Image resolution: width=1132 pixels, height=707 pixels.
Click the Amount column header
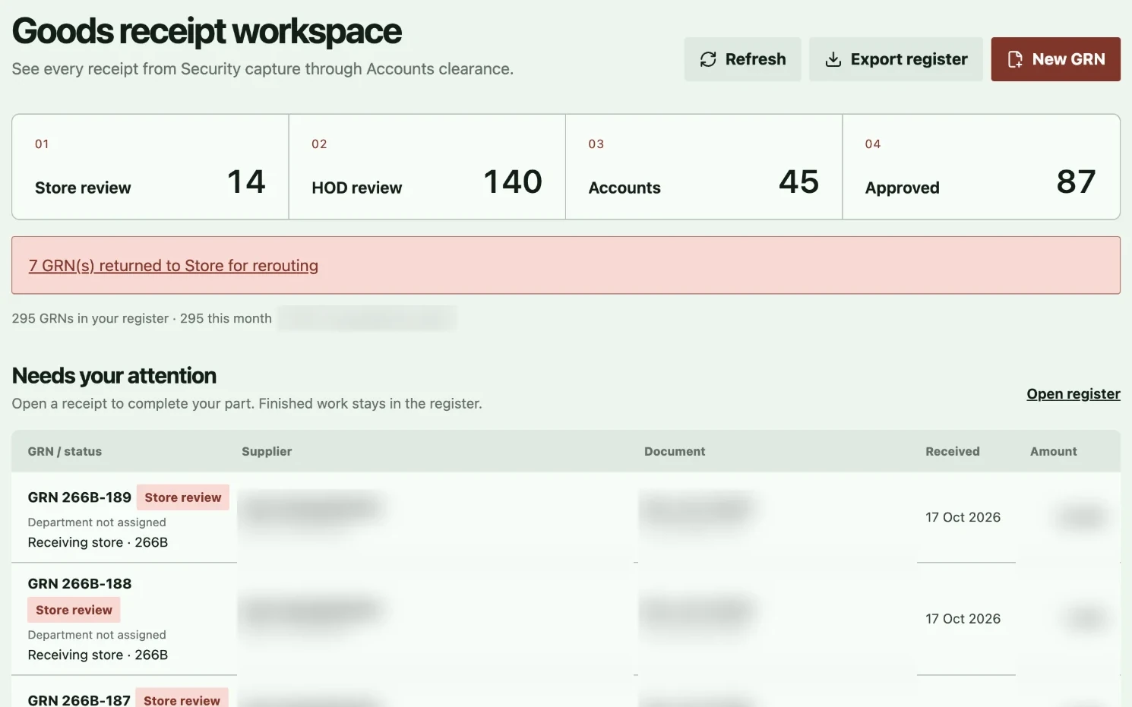pyautogui.click(x=1054, y=451)
